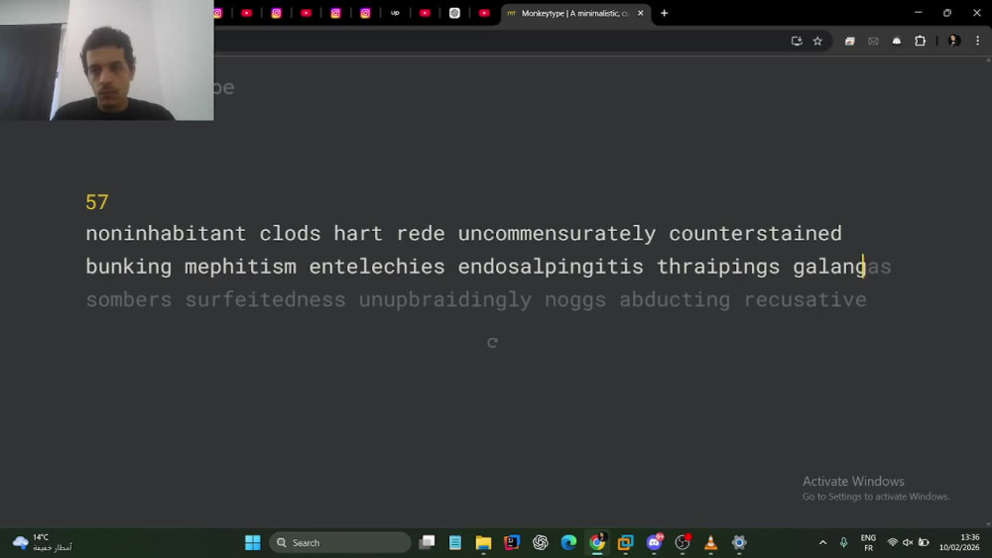Click the word "rede"
The height and width of the screenshot is (558, 992).
pos(421,233)
